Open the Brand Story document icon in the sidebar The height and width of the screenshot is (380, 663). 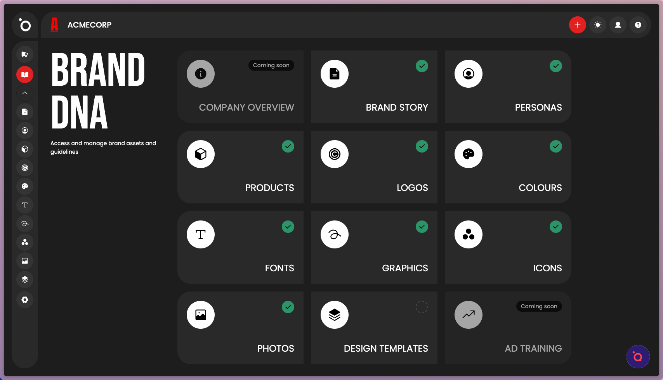coord(24,112)
